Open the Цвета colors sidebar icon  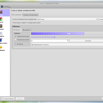(1, 19)
